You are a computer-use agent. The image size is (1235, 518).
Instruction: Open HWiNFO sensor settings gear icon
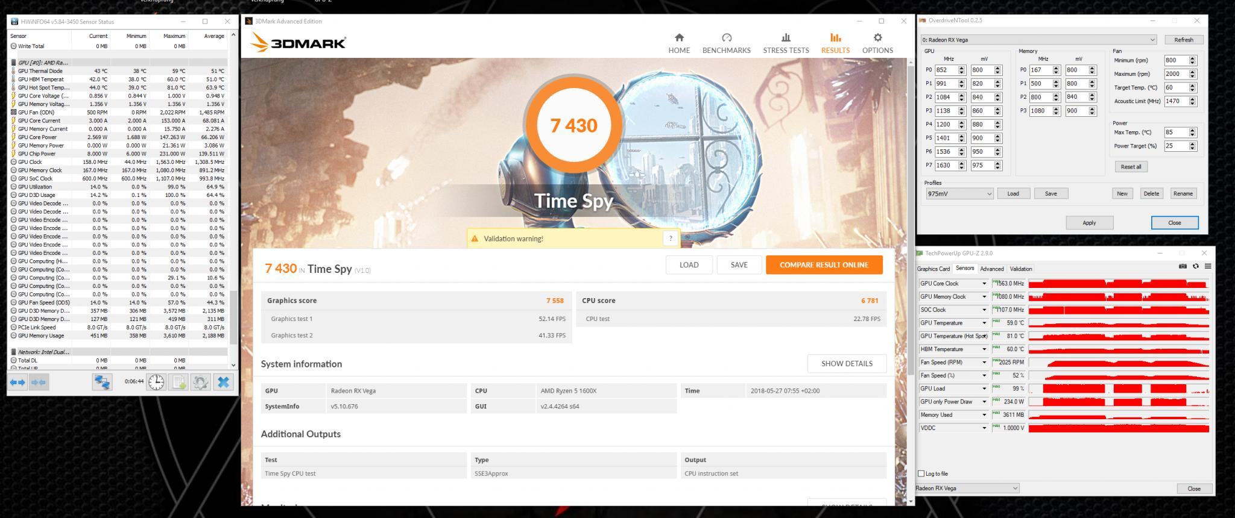tap(201, 382)
